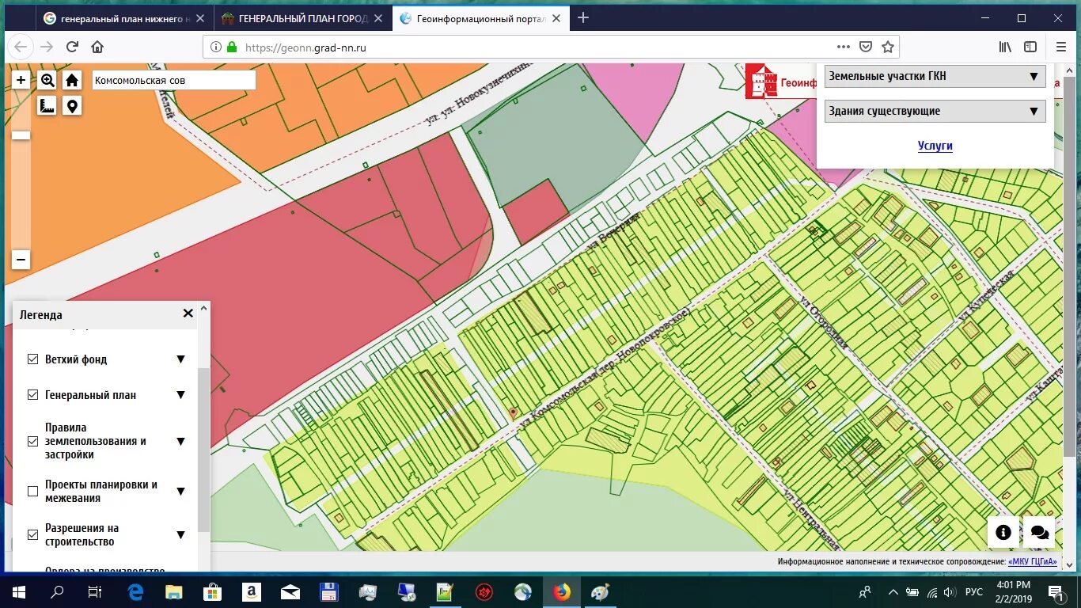Screen dimensions: 1081x608
Task: Open the chat feedback button
Action: (1040, 533)
